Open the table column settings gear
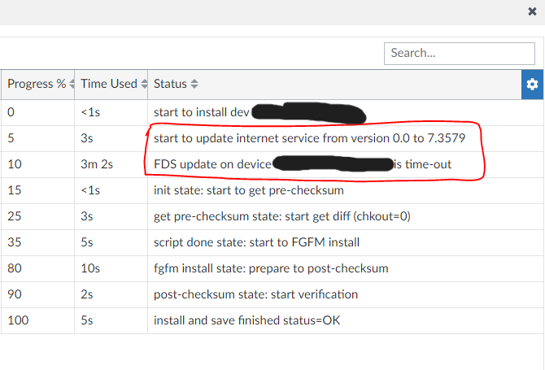Image resolution: width=545 pixels, height=370 pixels. pyautogui.click(x=532, y=84)
